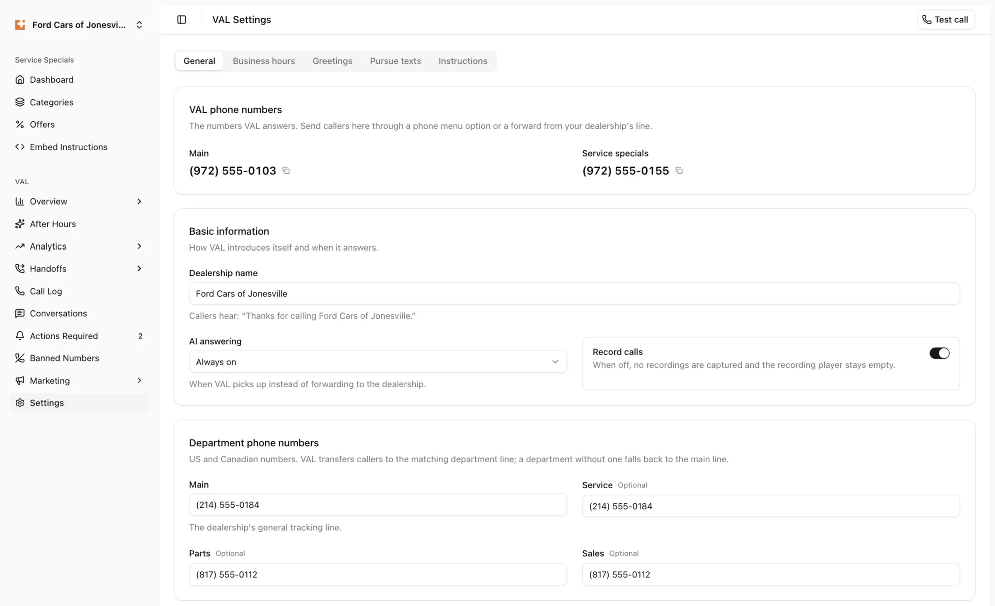
Task: Click the Settings gear icon
Action: pyautogui.click(x=19, y=403)
